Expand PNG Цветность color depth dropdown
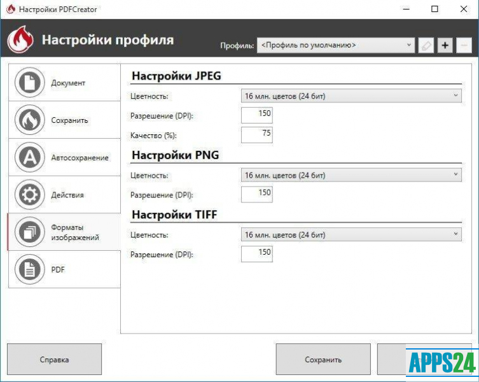The image size is (479, 382). [x=351, y=175]
